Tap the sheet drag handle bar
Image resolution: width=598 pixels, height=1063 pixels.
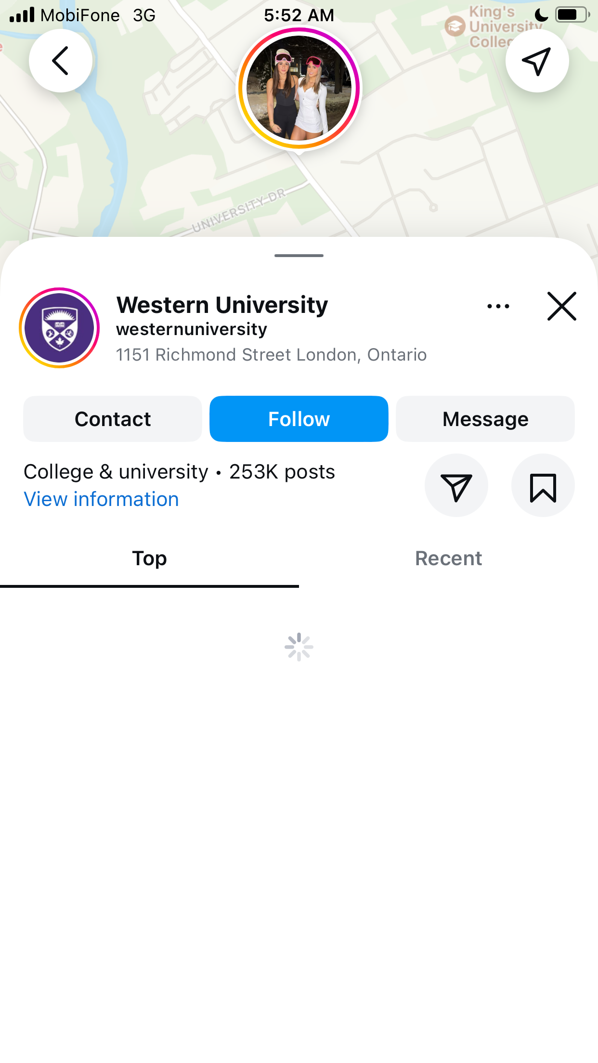pos(299,256)
